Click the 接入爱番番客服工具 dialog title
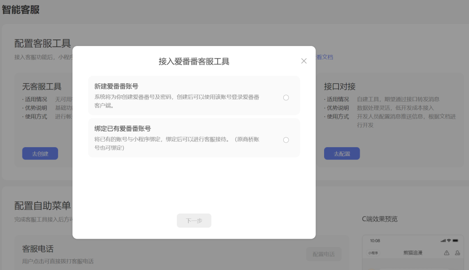Screen dimensions: 469x270 [194, 61]
